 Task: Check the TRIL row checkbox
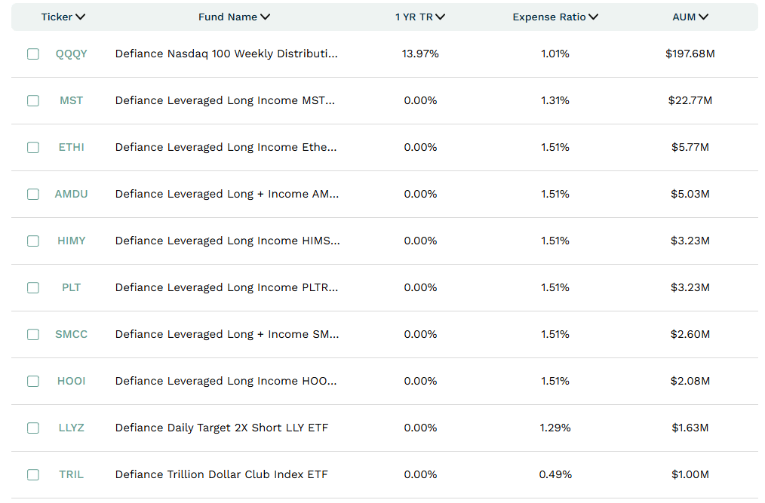pyautogui.click(x=33, y=474)
